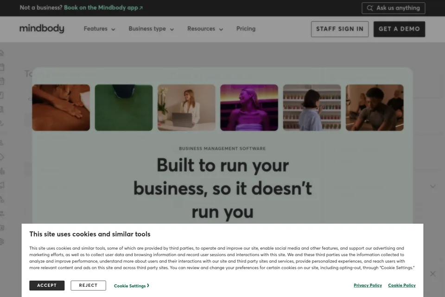Click the This site uses cookies heading
The width and height of the screenshot is (445, 297).
(89, 234)
